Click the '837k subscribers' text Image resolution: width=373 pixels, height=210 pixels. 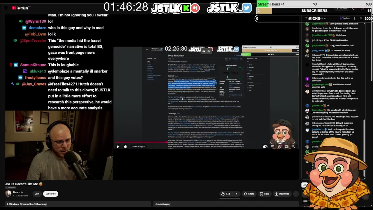click(21, 196)
